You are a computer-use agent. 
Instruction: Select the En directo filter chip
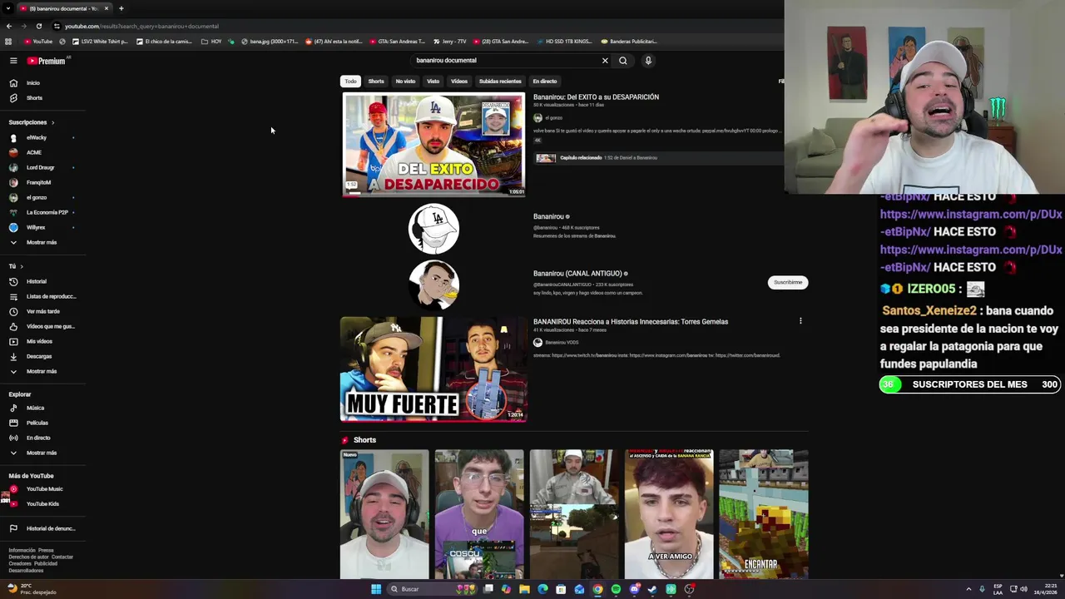tap(545, 82)
